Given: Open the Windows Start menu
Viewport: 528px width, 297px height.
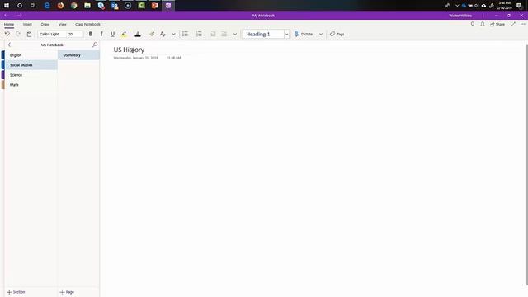Looking at the screenshot, I should 7,6.
